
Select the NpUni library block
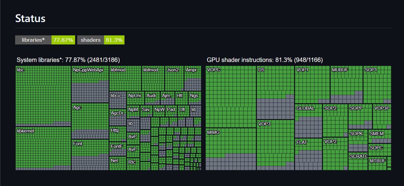tap(135, 98)
